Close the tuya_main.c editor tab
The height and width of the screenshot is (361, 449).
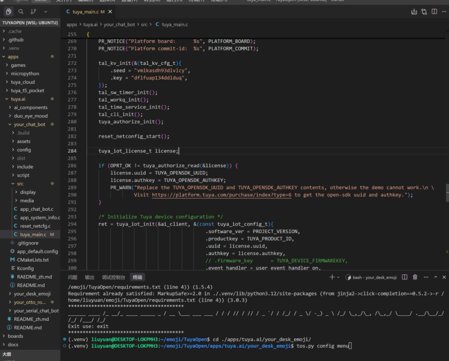(110, 12)
